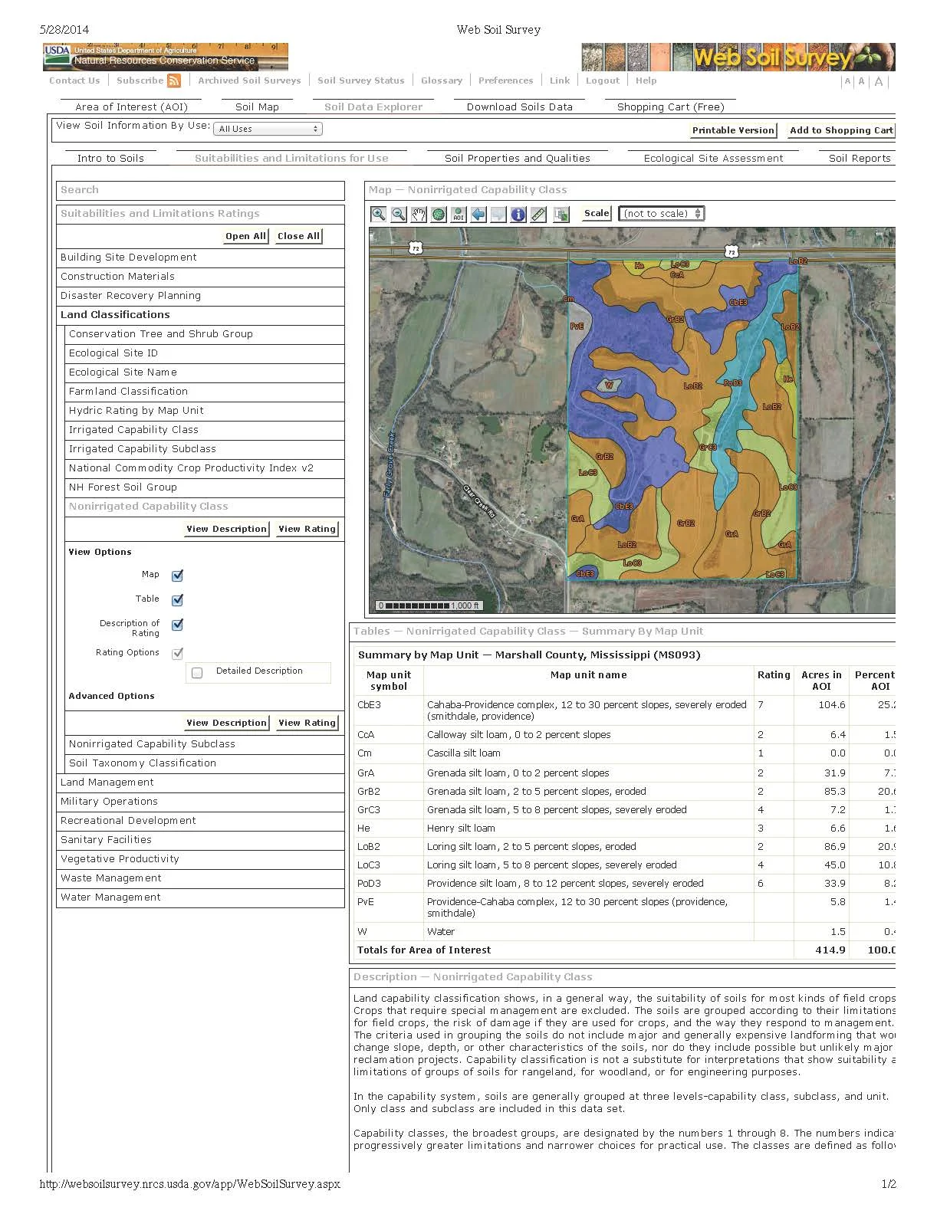937x1214 pixels.
Task: Select the Zoom In map tool
Action: (x=378, y=215)
